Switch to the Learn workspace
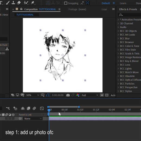141x141 pixels. click(123, 3)
